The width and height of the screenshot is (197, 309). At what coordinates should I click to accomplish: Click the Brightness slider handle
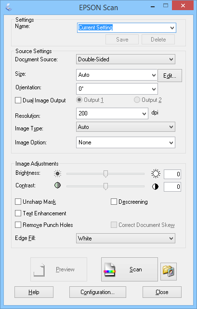[x=105, y=174]
